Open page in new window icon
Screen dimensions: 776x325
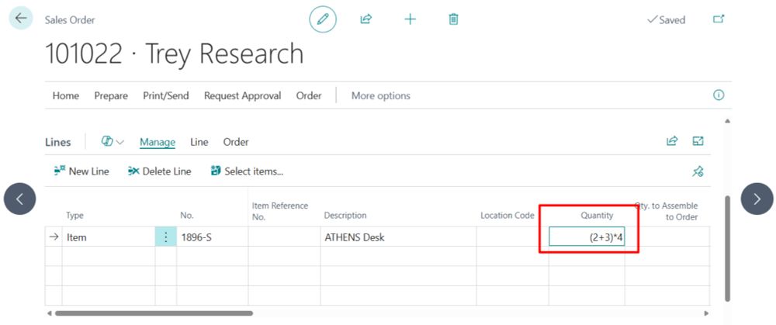[x=719, y=19]
